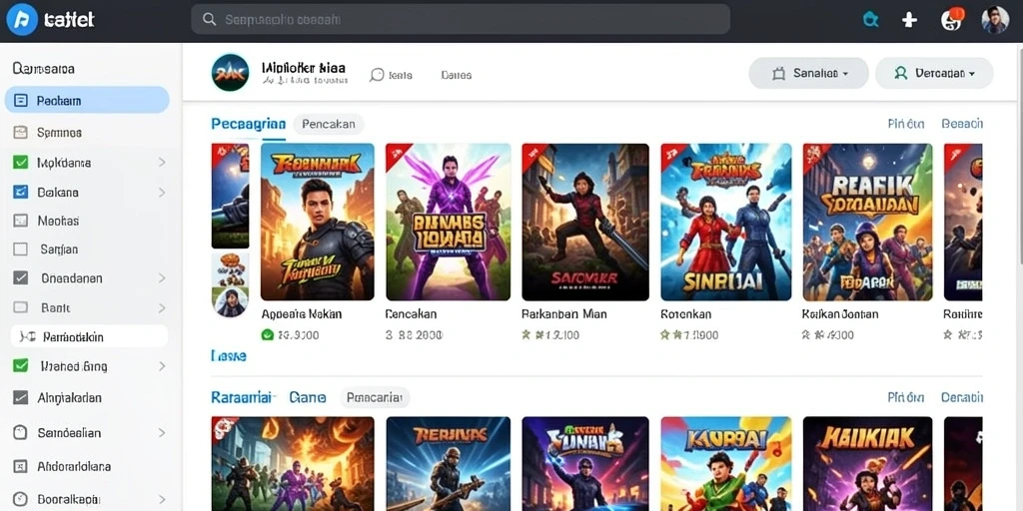Open the user profile avatar
The width and height of the screenshot is (1023, 511).
pos(995,20)
